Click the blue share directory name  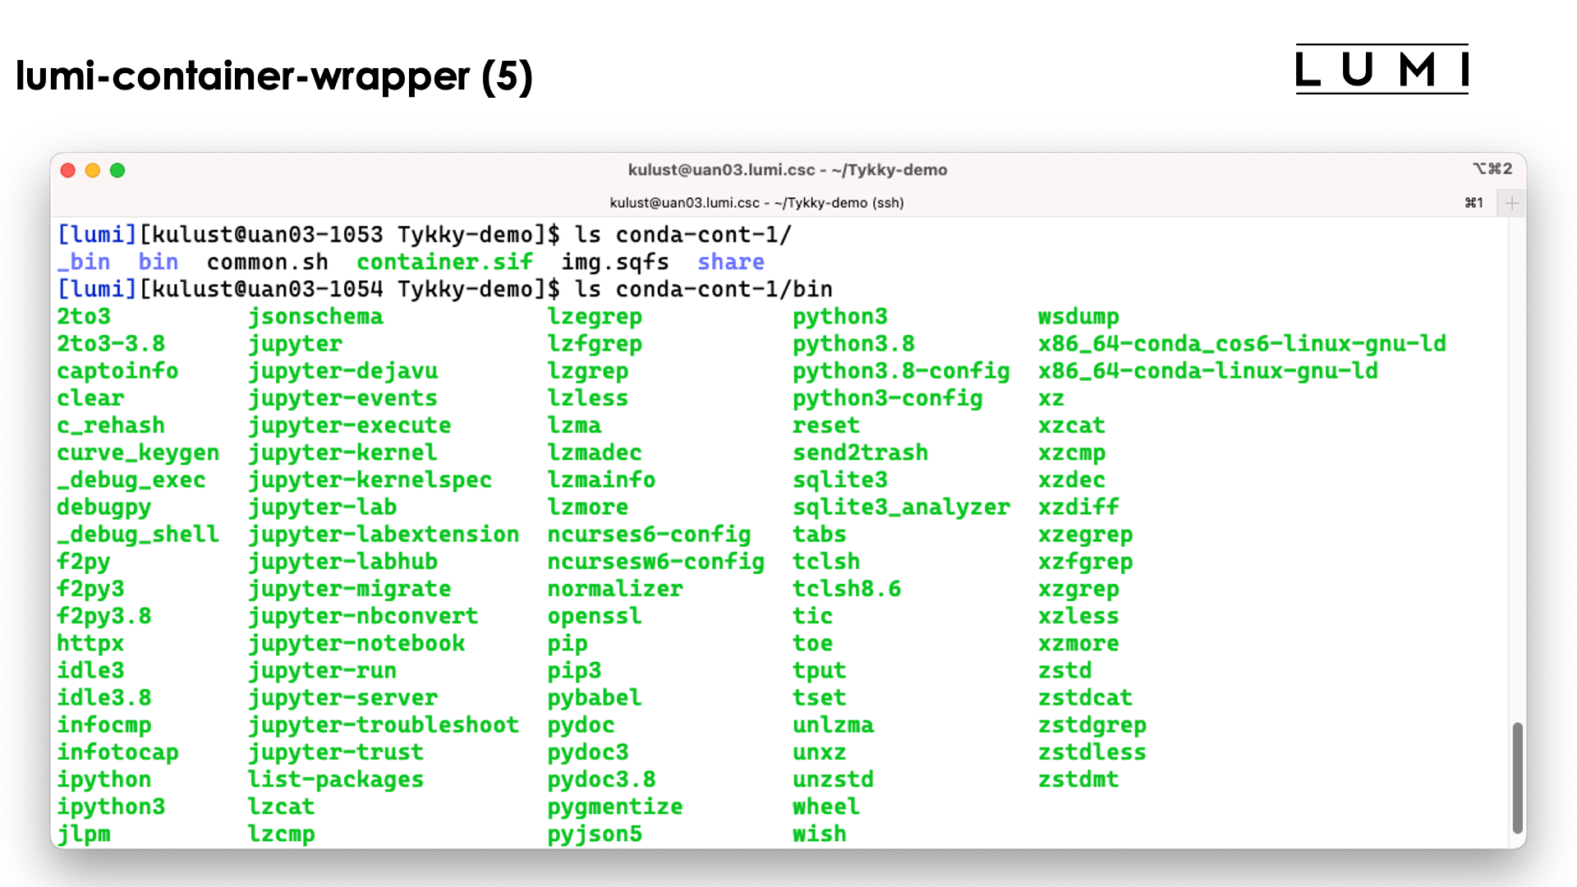pos(730,262)
